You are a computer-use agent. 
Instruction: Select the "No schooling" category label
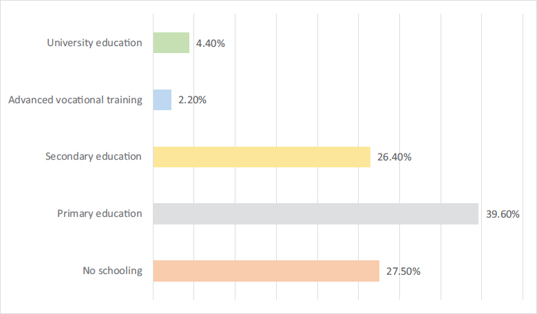pyautogui.click(x=112, y=271)
